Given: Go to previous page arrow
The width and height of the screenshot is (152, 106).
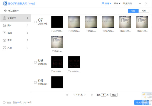Looking at the screenshot, I should point(74,95).
